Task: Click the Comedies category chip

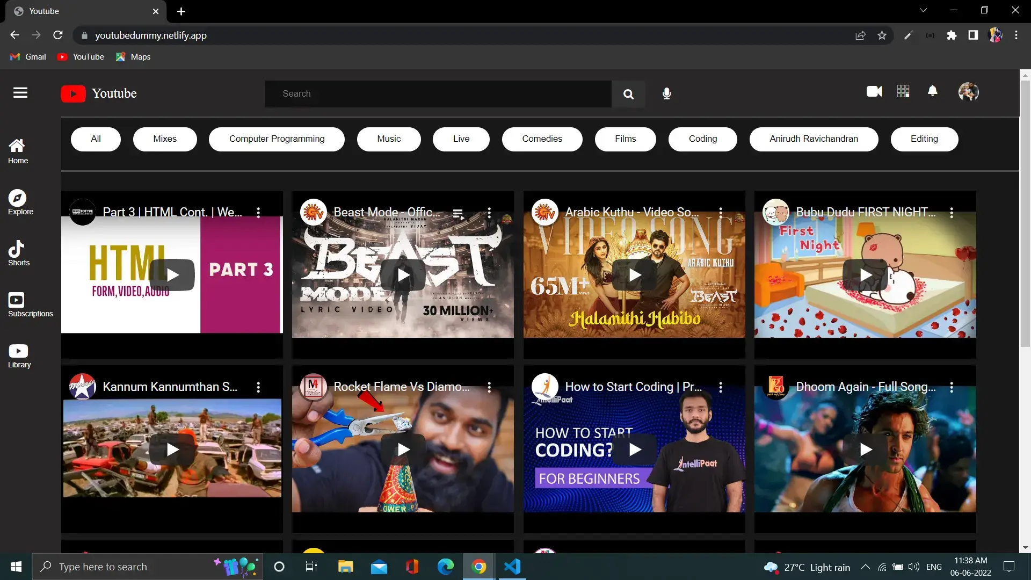Action: point(542,139)
